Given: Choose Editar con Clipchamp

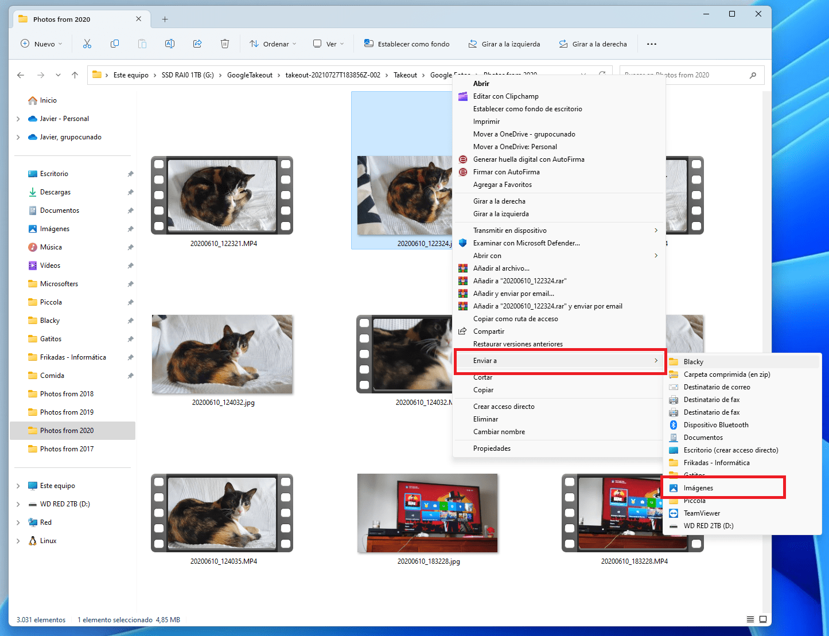Looking at the screenshot, I should coord(505,96).
